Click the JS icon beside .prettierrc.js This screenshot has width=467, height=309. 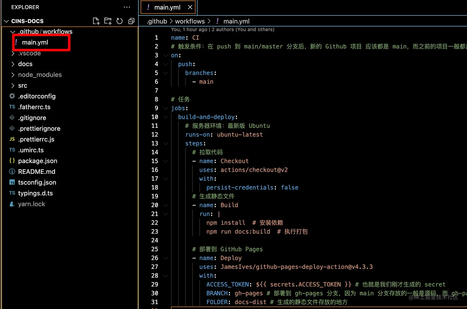(12, 139)
